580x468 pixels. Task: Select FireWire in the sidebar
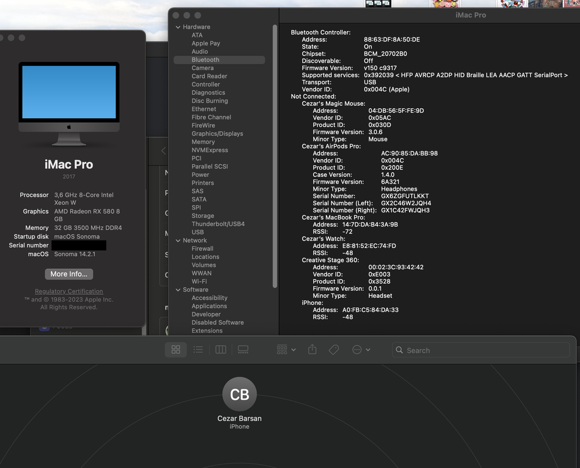203,125
